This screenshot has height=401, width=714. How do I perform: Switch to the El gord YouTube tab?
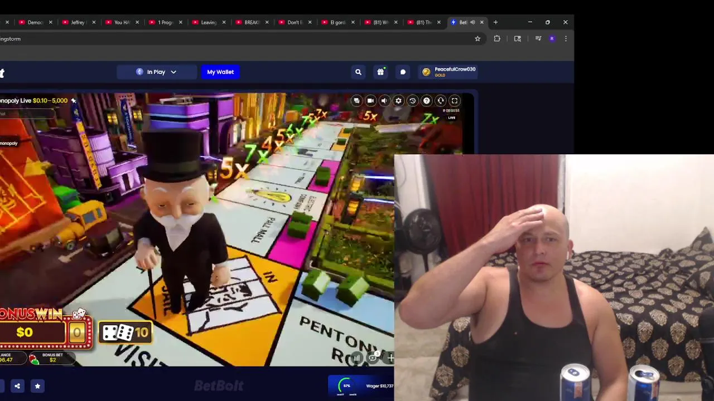pos(338,22)
